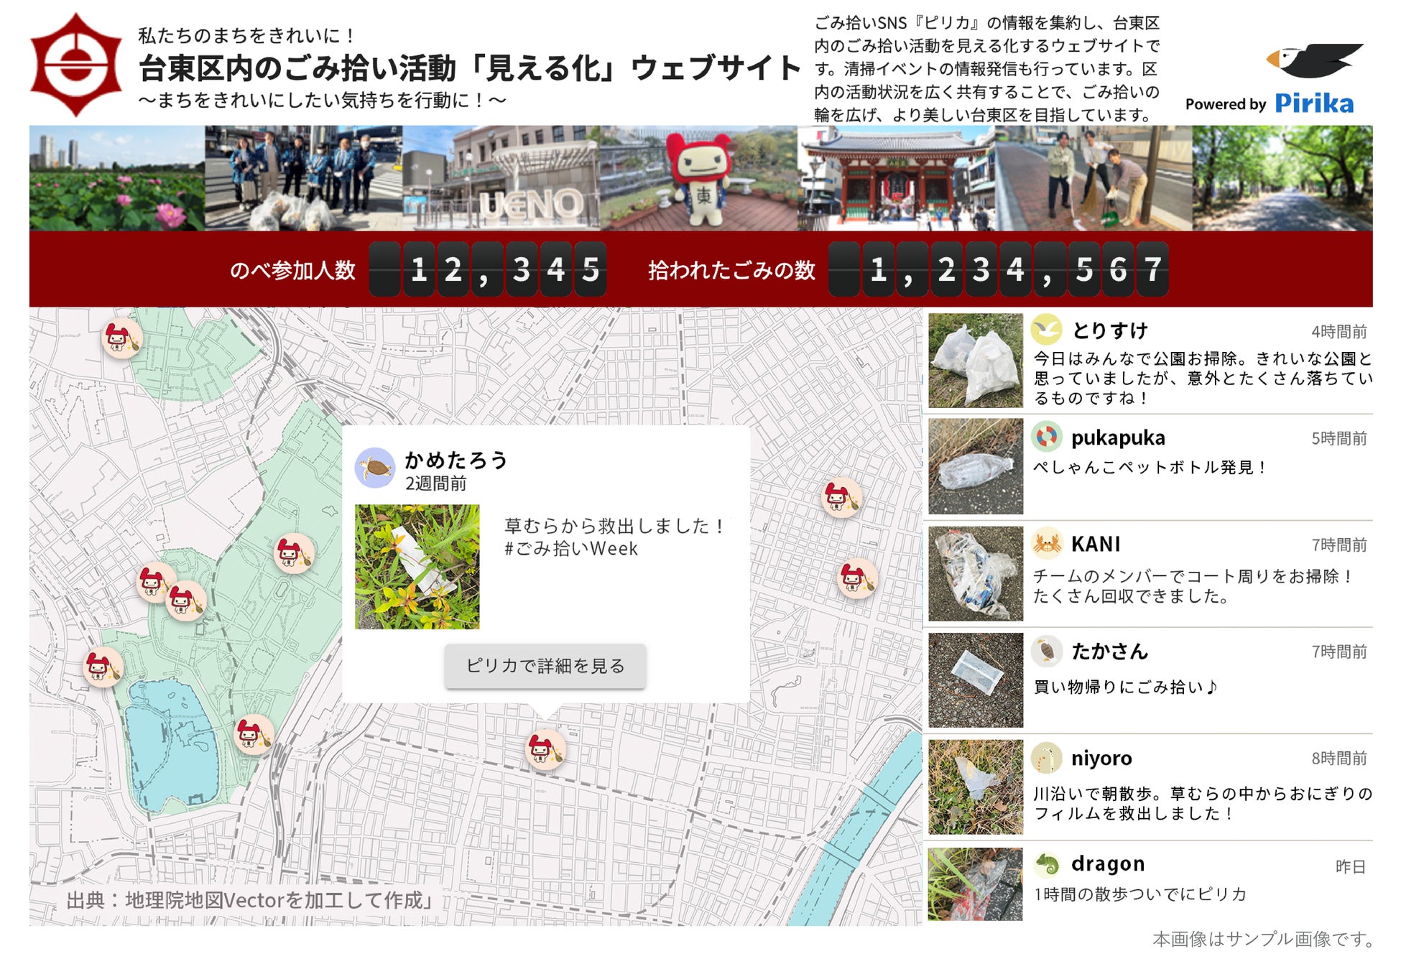The image size is (1401, 964).
Task: Click the Taito ward red emblem logo
Action: click(75, 65)
